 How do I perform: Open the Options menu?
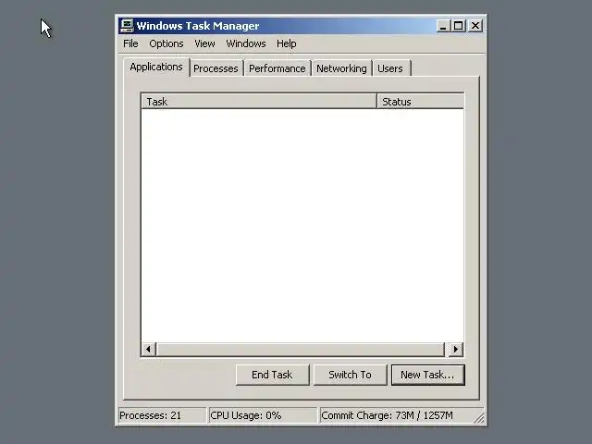tap(166, 43)
